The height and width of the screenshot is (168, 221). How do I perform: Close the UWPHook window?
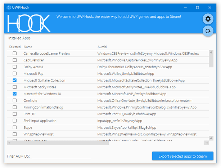(x=210, y=8)
